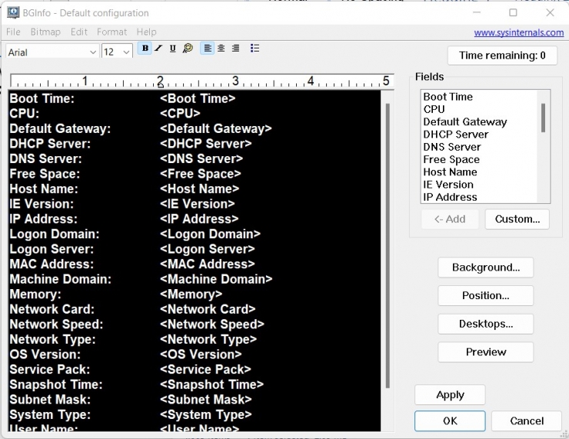The height and width of the screenshot is (439, 569).
Task: Open the Format menu
Action: click(x=111, y=32)
